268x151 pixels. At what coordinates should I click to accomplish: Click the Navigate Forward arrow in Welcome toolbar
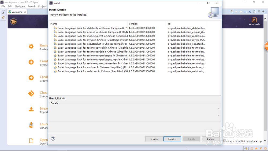click(x=241, y=12)
